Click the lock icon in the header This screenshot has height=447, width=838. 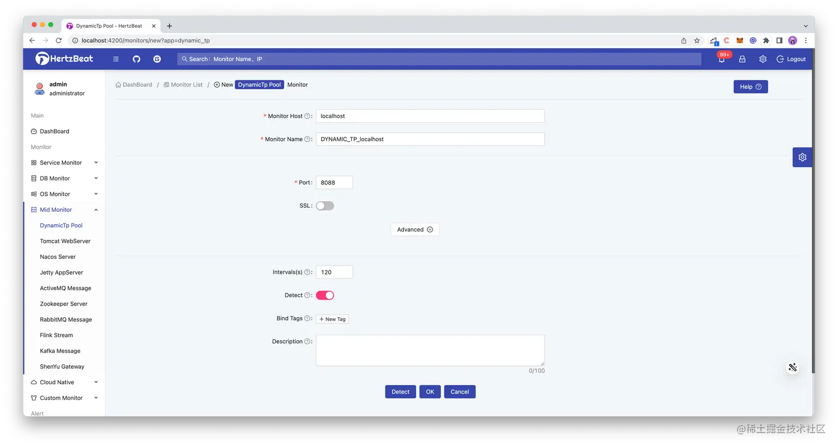point(742,59)
